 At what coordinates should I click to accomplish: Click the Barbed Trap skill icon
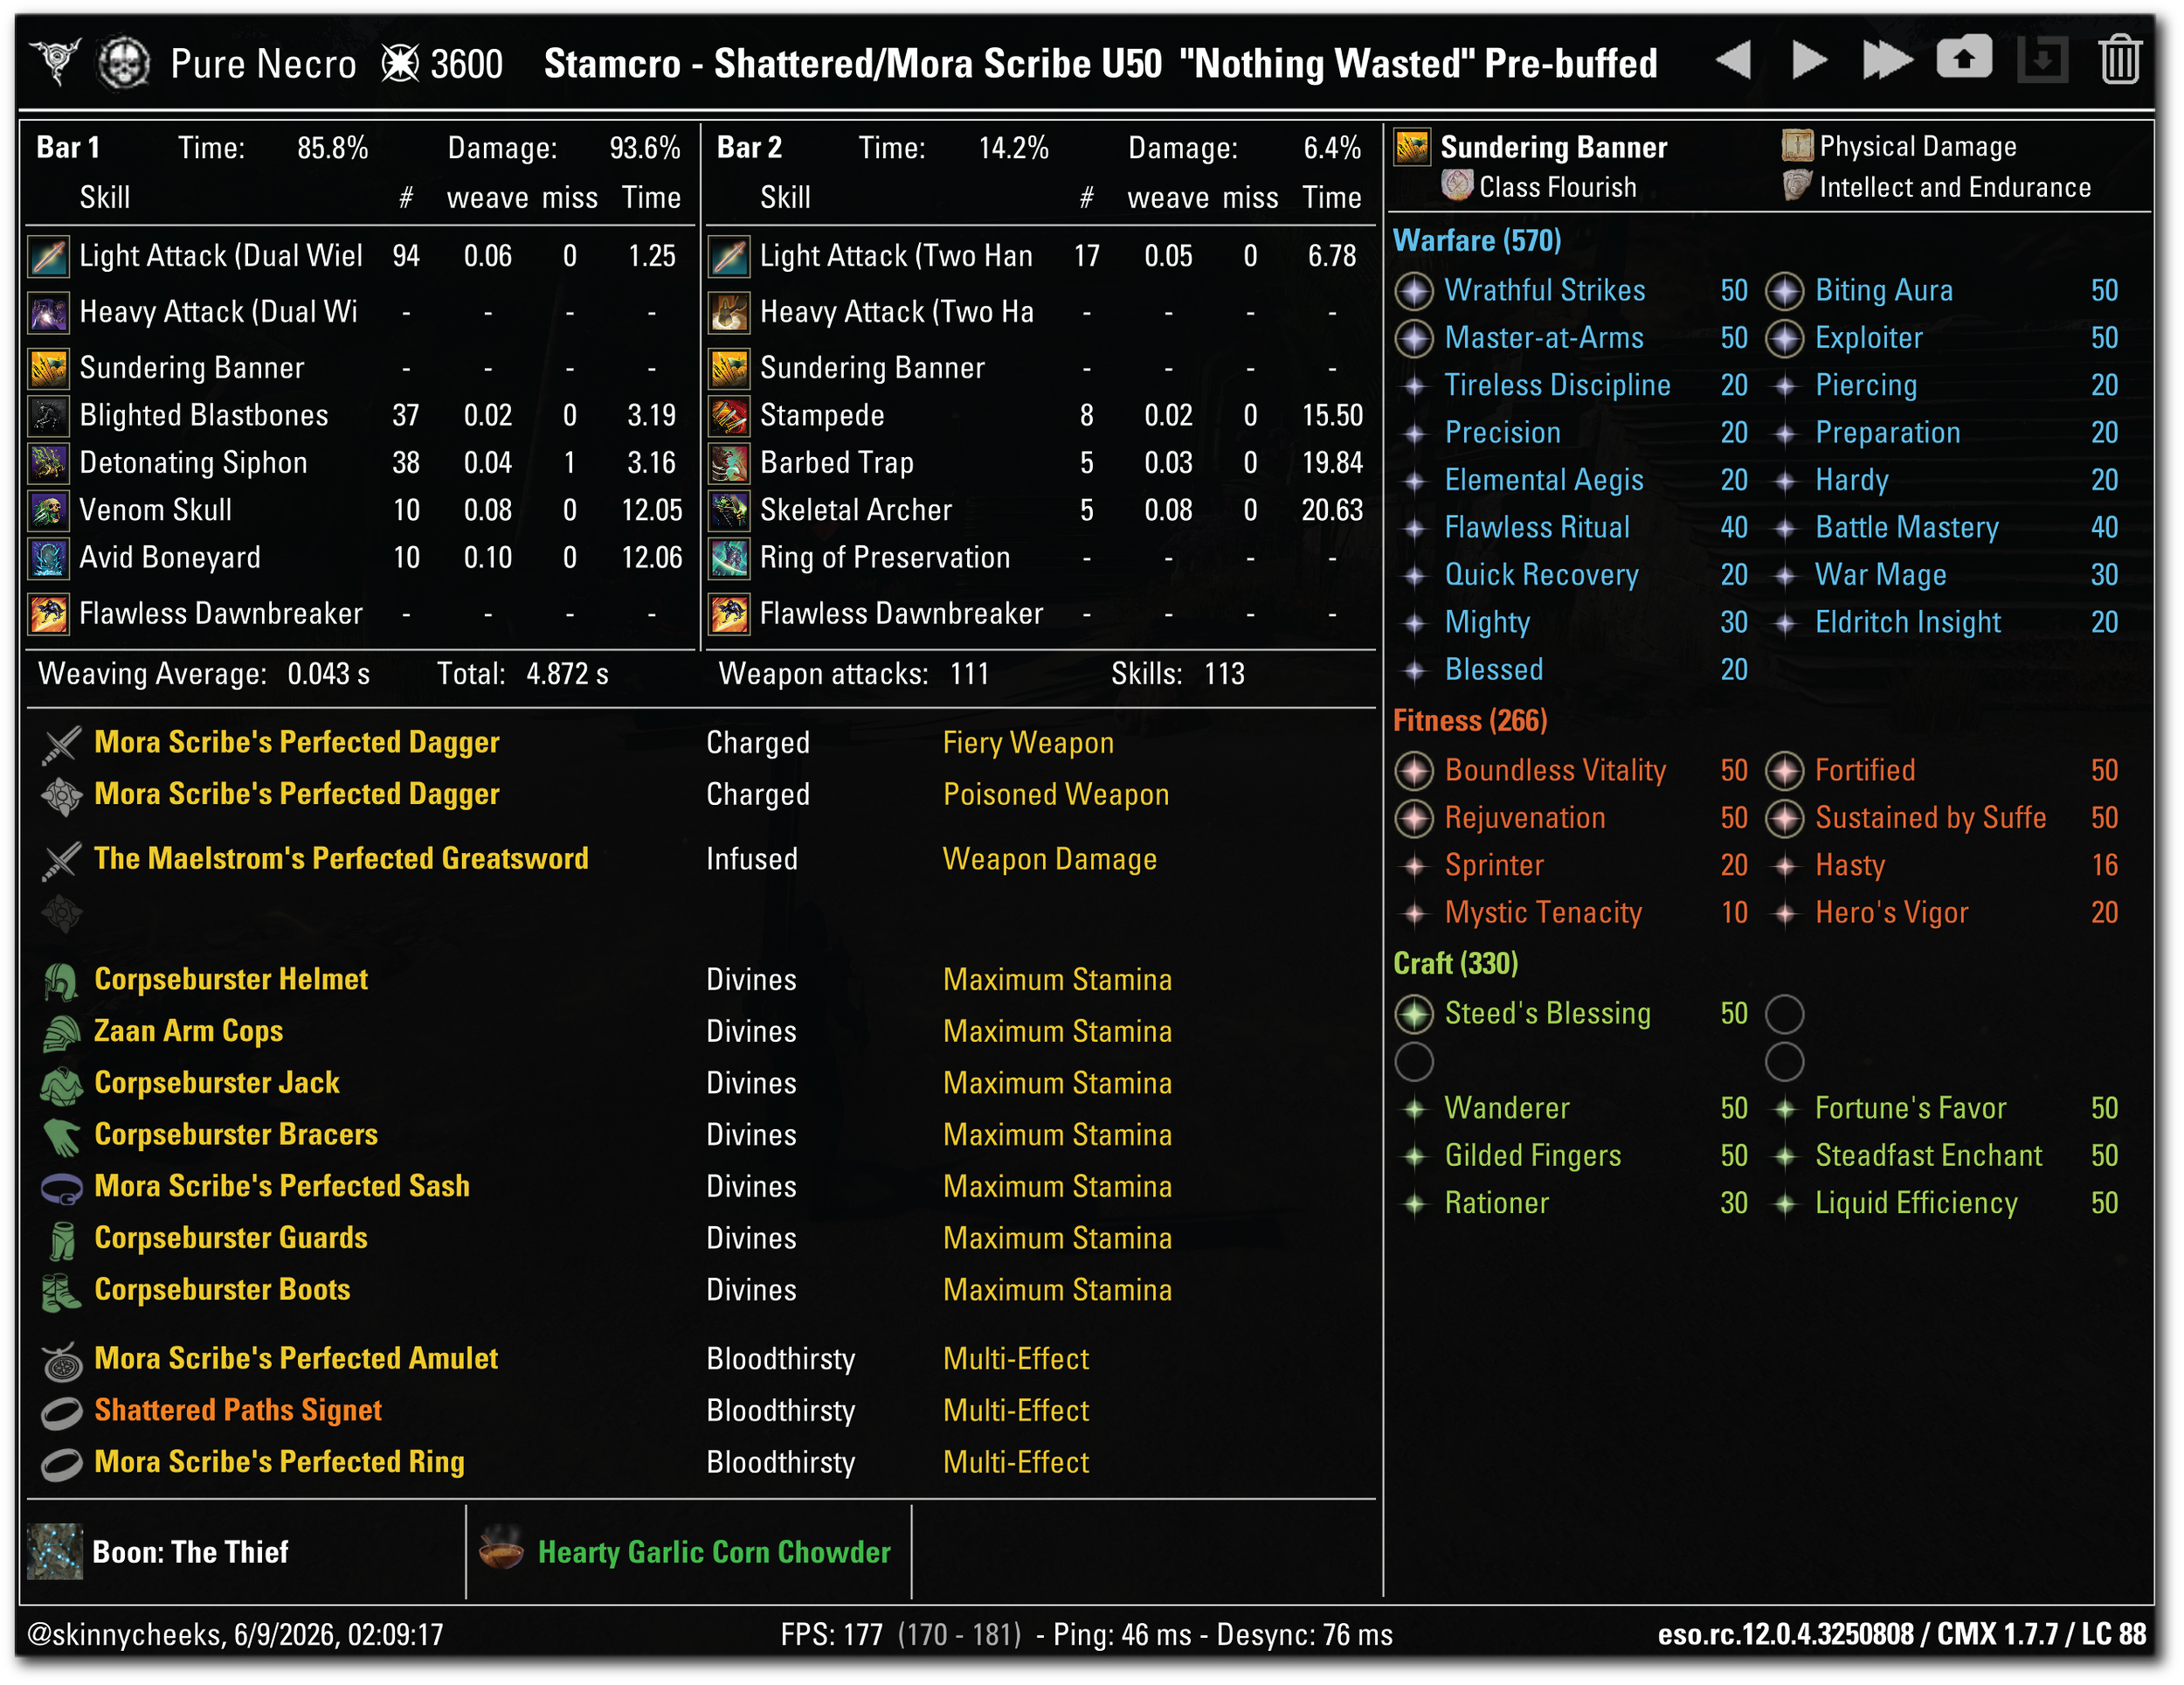pyautogui.click(x=729, y=462)
